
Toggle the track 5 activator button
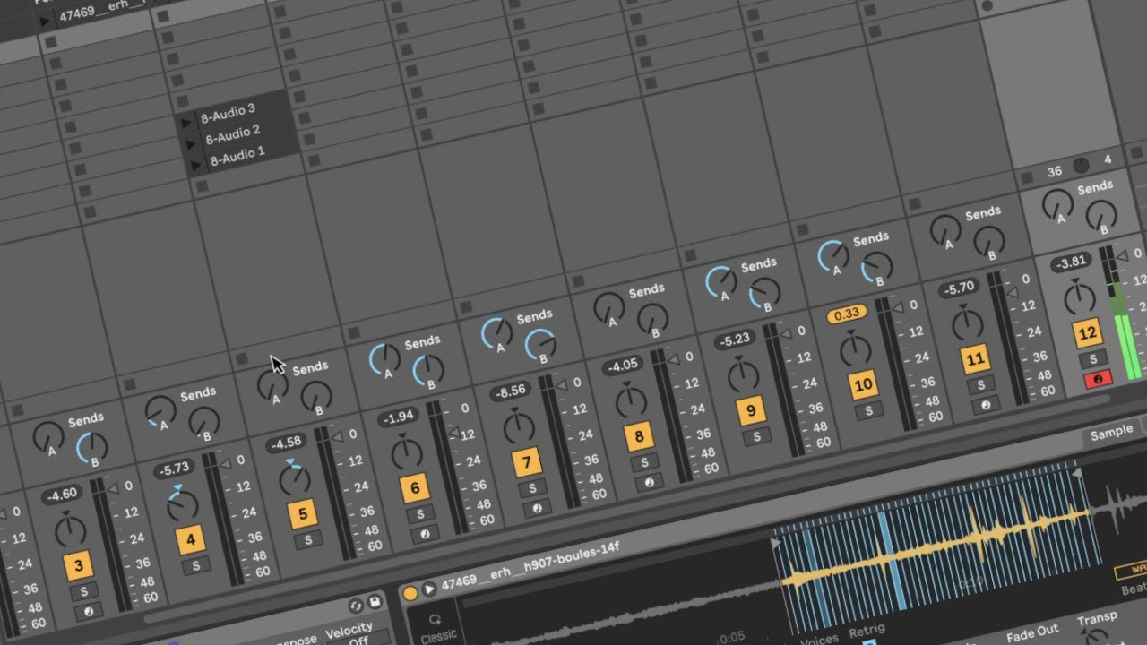(303, 514)
